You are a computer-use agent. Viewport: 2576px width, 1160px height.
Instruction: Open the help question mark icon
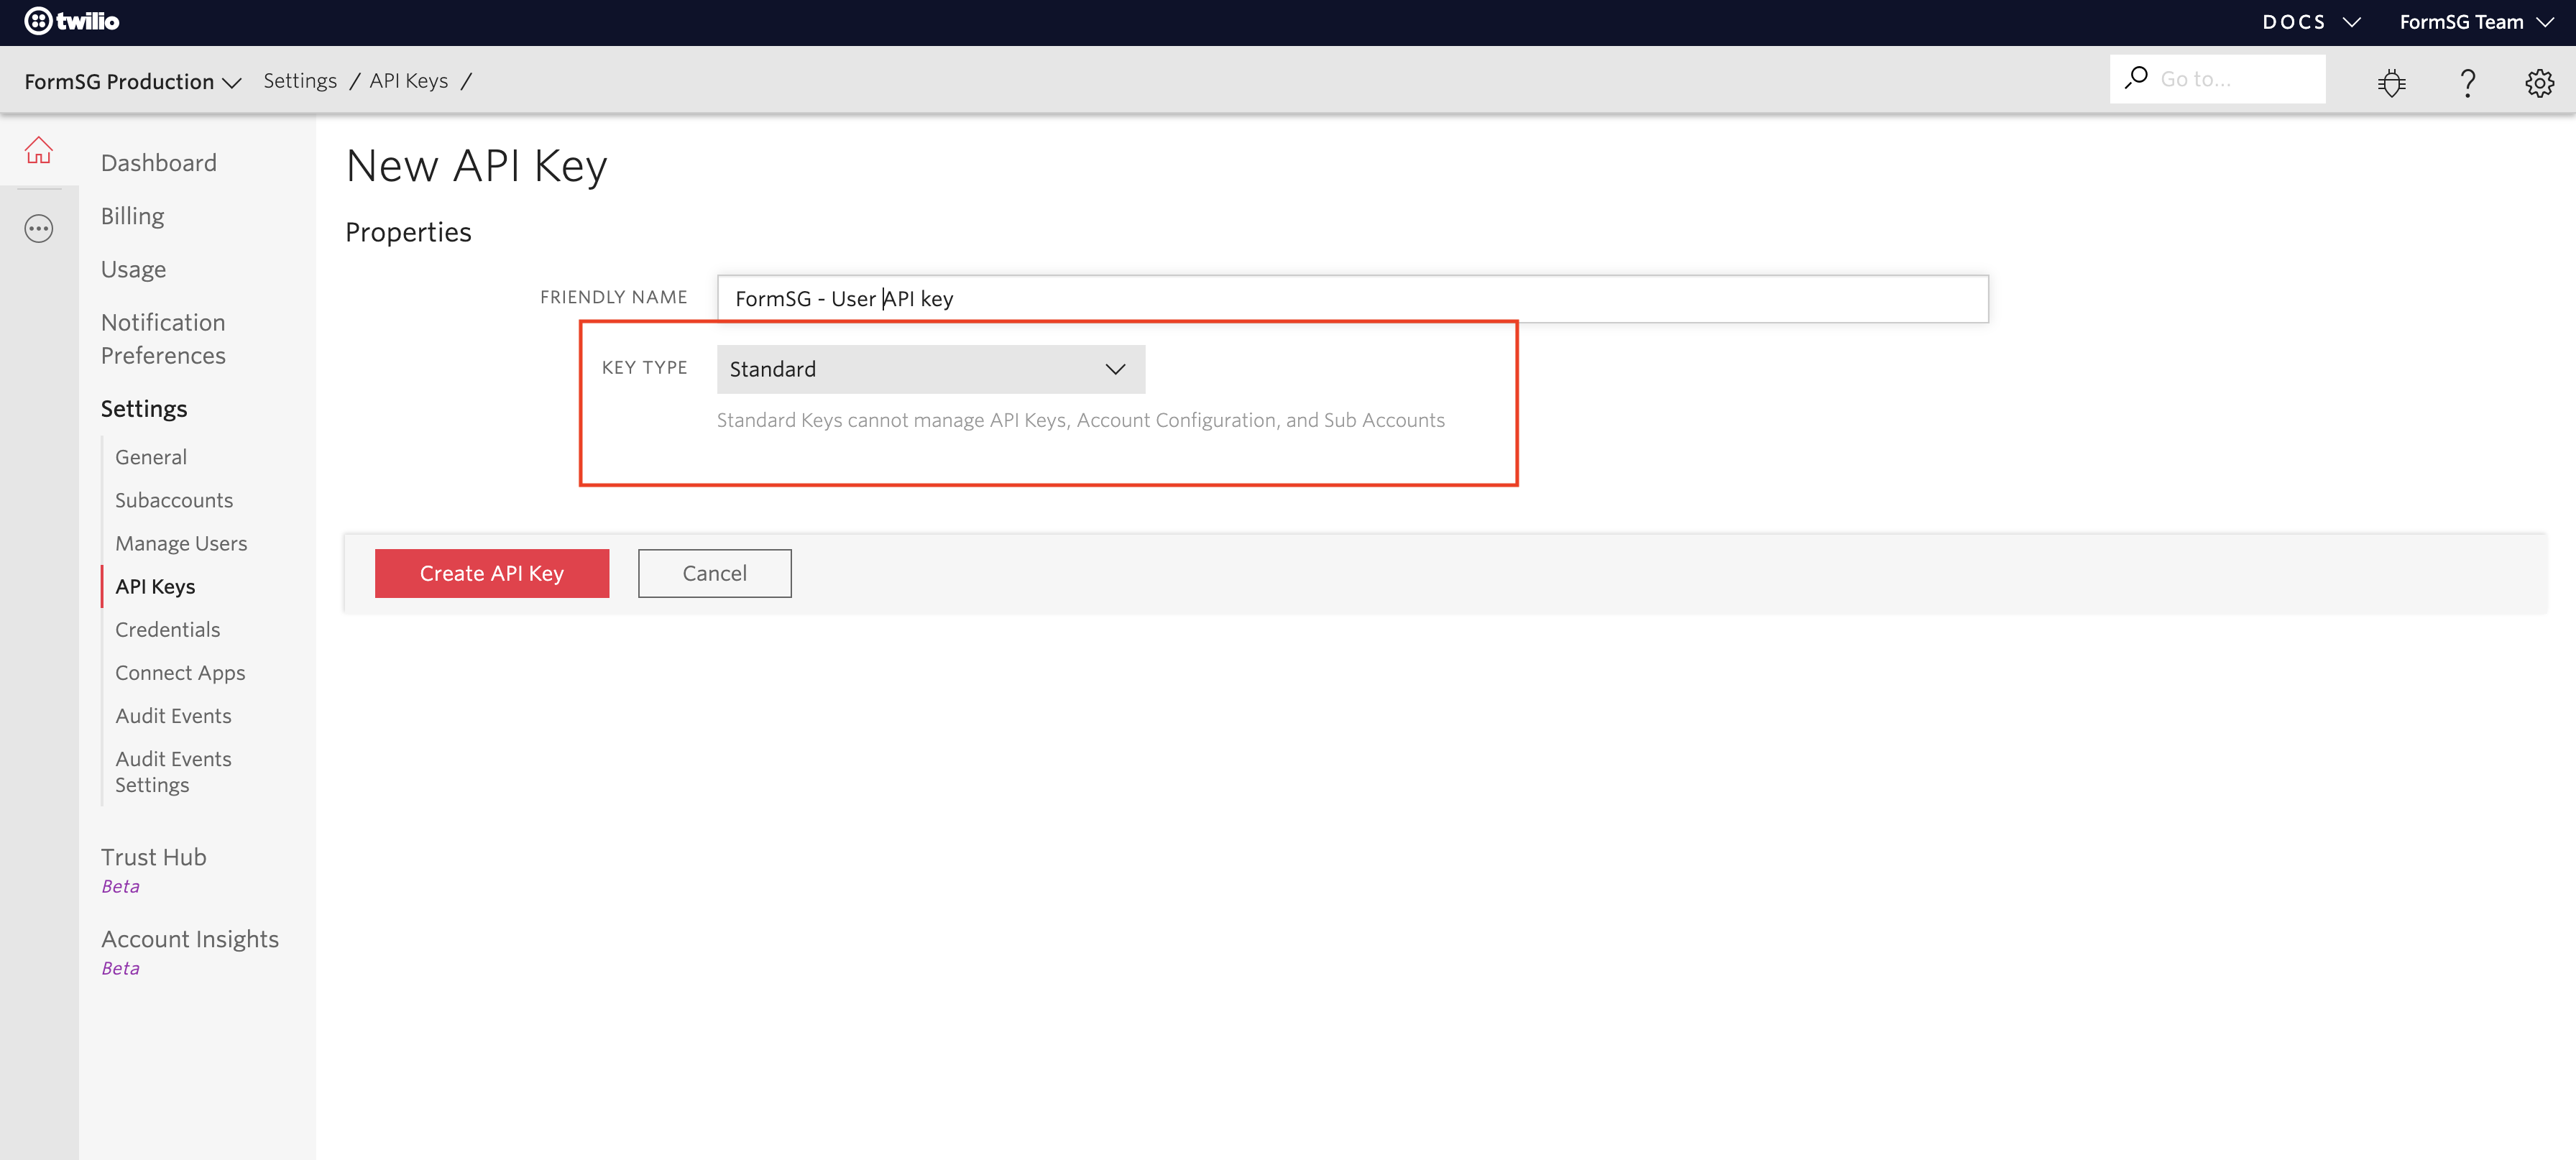click(2467, 82)
